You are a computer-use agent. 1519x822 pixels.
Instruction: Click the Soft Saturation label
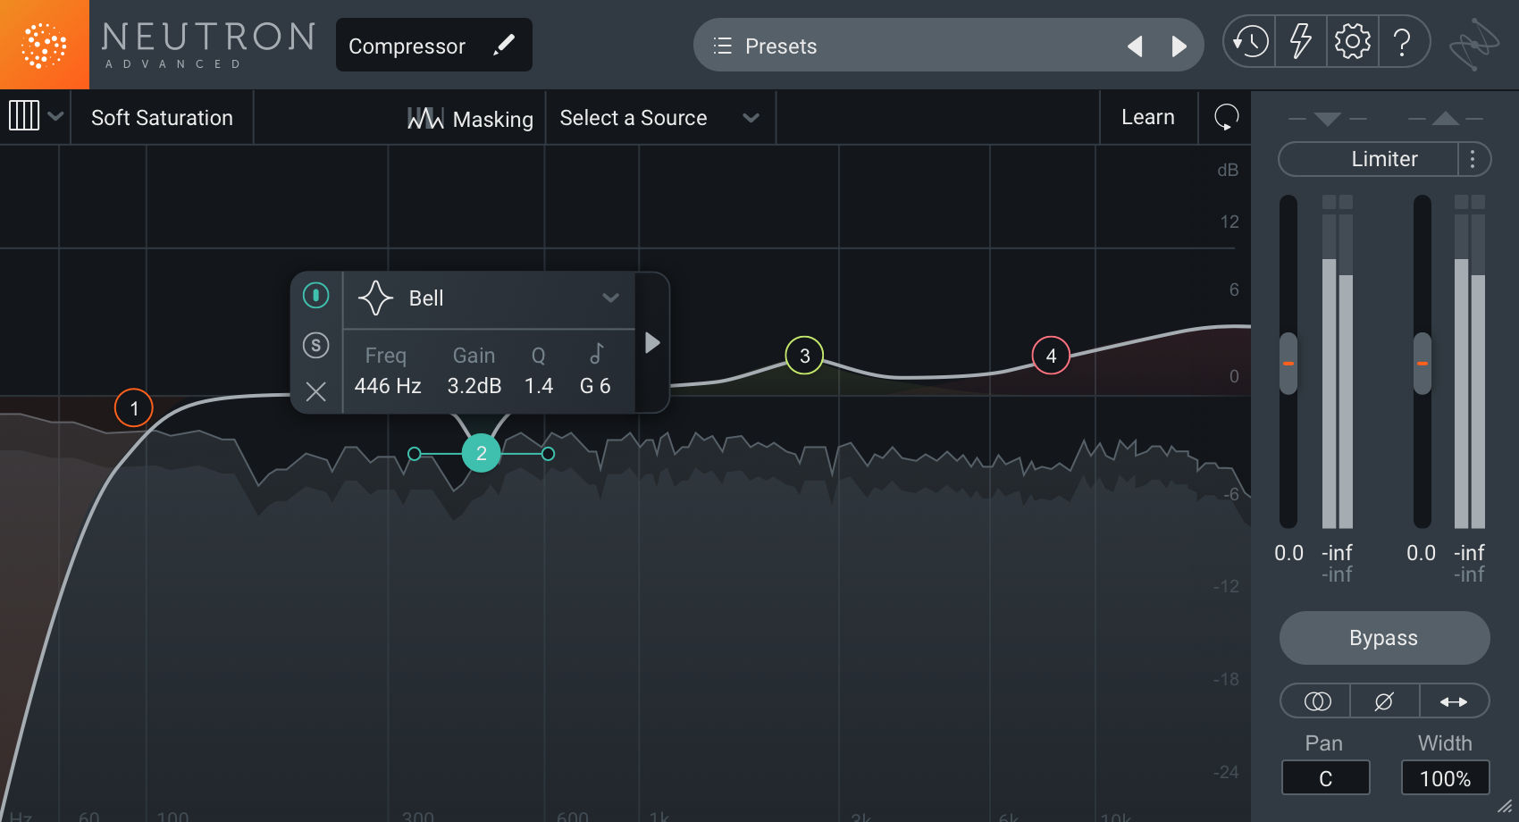click(x=162, y=117)
